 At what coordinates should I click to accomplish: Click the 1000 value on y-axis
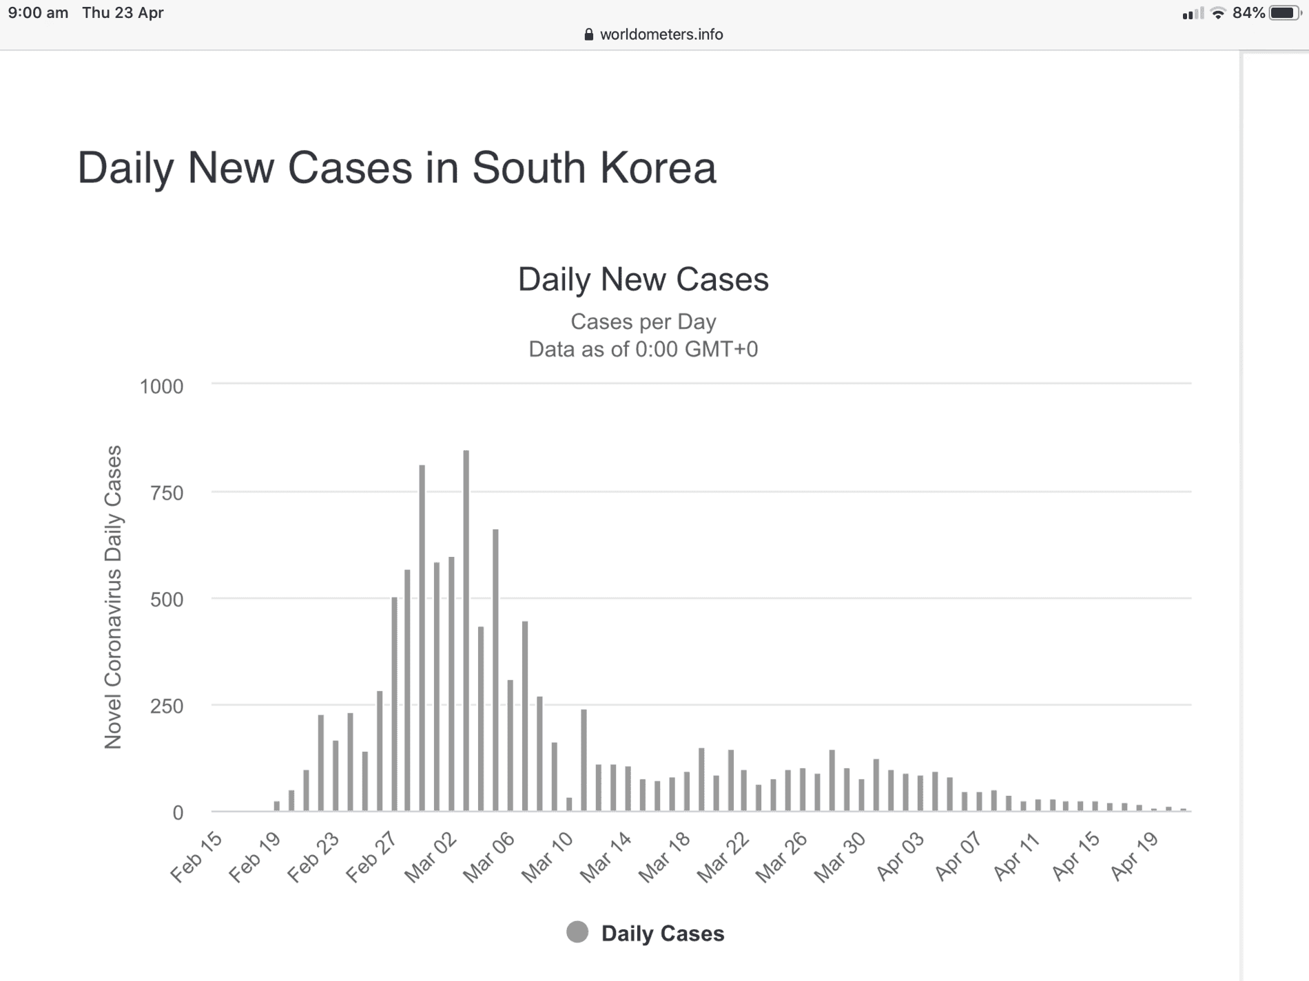[x=162, y=386]
